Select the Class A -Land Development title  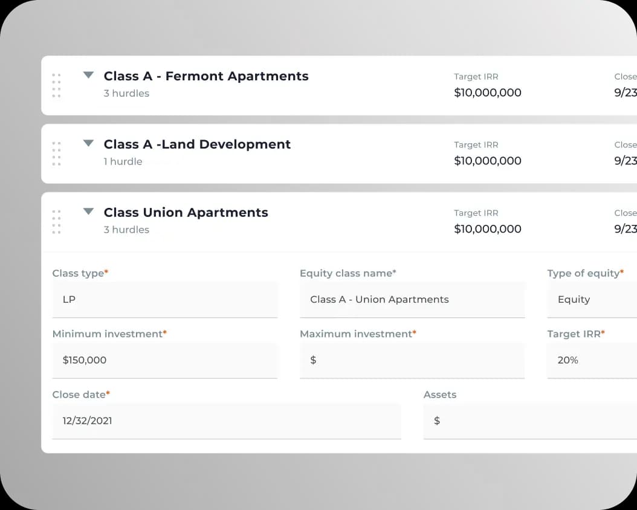pos(197,144)
